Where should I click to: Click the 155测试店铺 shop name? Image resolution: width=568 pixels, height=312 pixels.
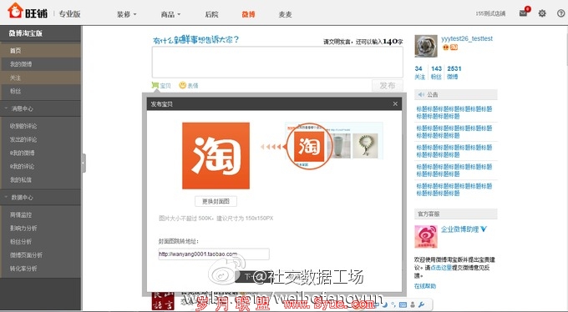pyautogui.click(x=490, y=13)
